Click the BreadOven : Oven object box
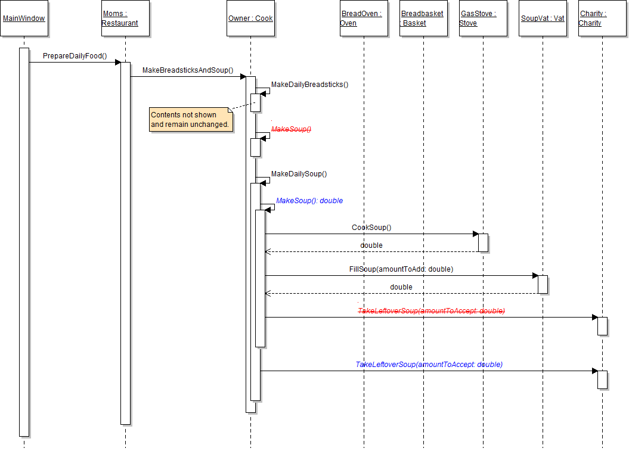 tap(364, 18)
